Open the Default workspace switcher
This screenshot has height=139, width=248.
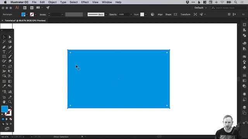[x=201, y=8]
